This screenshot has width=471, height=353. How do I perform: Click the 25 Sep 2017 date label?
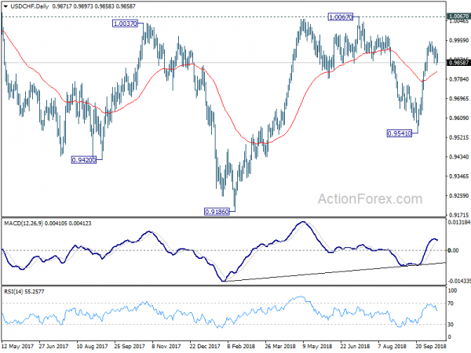click(x=130, y=346)
